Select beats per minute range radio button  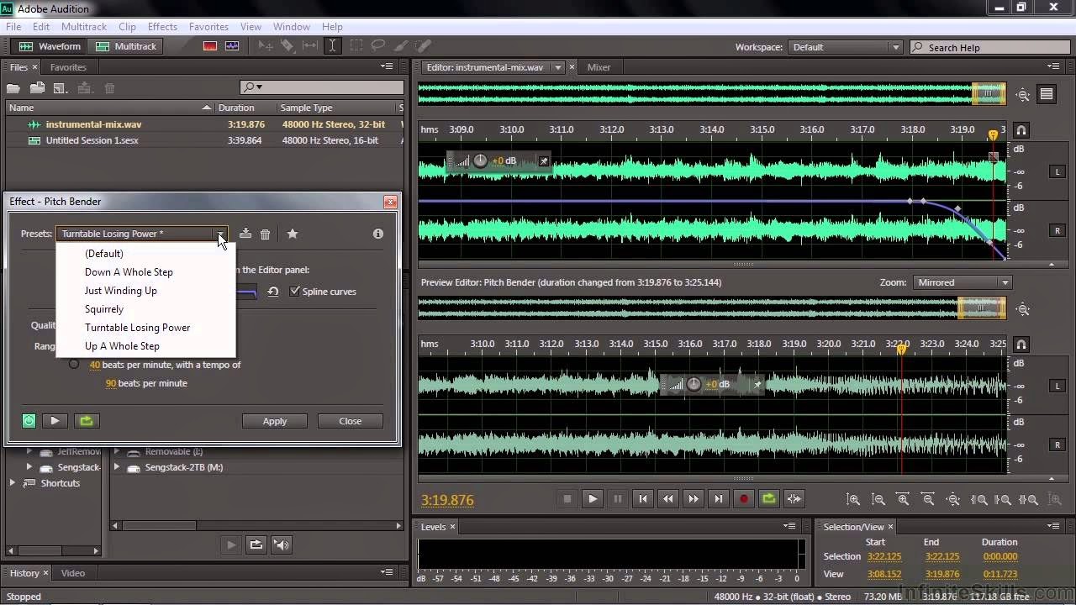coord(74,365)
